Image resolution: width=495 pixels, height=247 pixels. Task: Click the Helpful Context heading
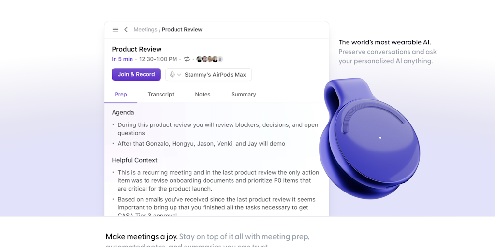click(134, 160)
